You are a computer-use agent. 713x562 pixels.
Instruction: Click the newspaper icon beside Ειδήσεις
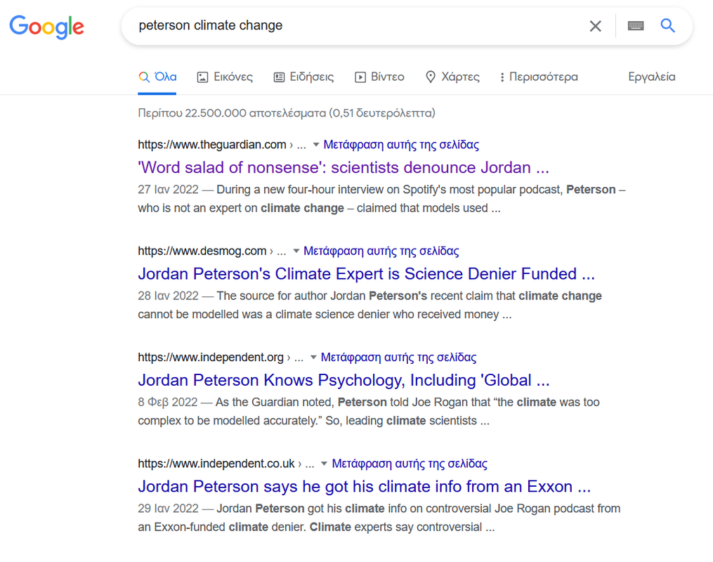[x=279, y=77]
